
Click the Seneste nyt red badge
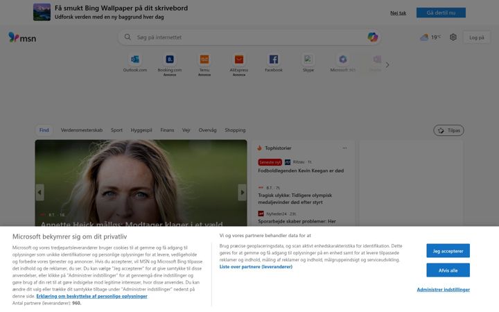(x=270, y=162)
